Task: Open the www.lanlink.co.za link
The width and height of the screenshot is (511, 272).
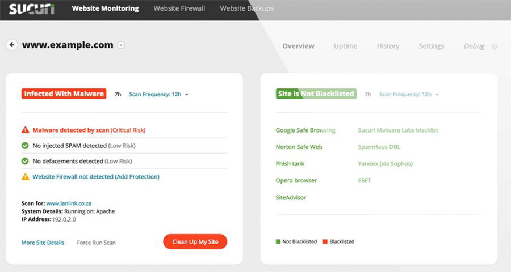Action: 69,203
